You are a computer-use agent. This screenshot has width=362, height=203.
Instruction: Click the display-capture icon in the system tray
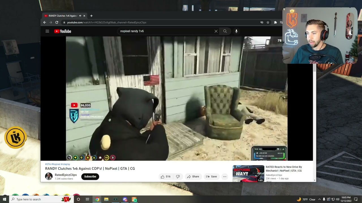(329, 199)
